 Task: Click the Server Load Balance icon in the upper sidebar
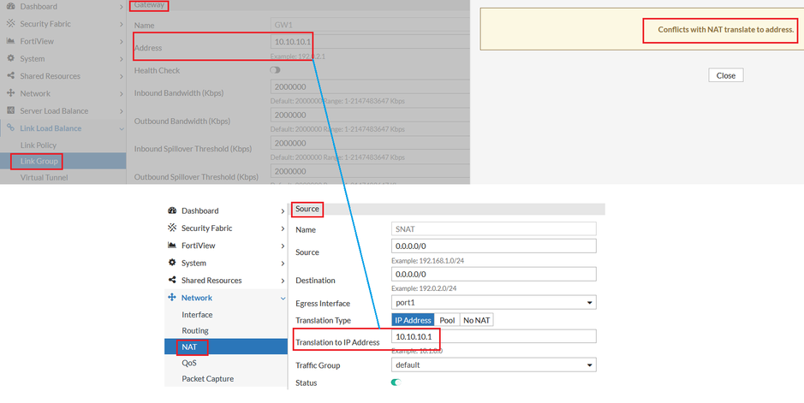click(11, 110)
